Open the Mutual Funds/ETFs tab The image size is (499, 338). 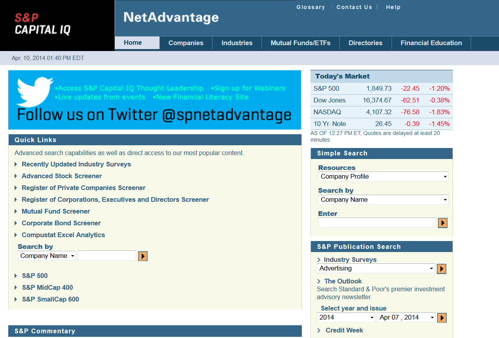(x=300, y=43)
